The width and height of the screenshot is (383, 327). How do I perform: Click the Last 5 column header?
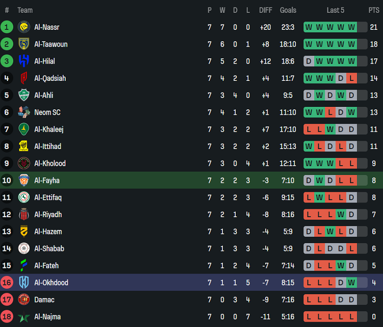click(x=335, y=10)
